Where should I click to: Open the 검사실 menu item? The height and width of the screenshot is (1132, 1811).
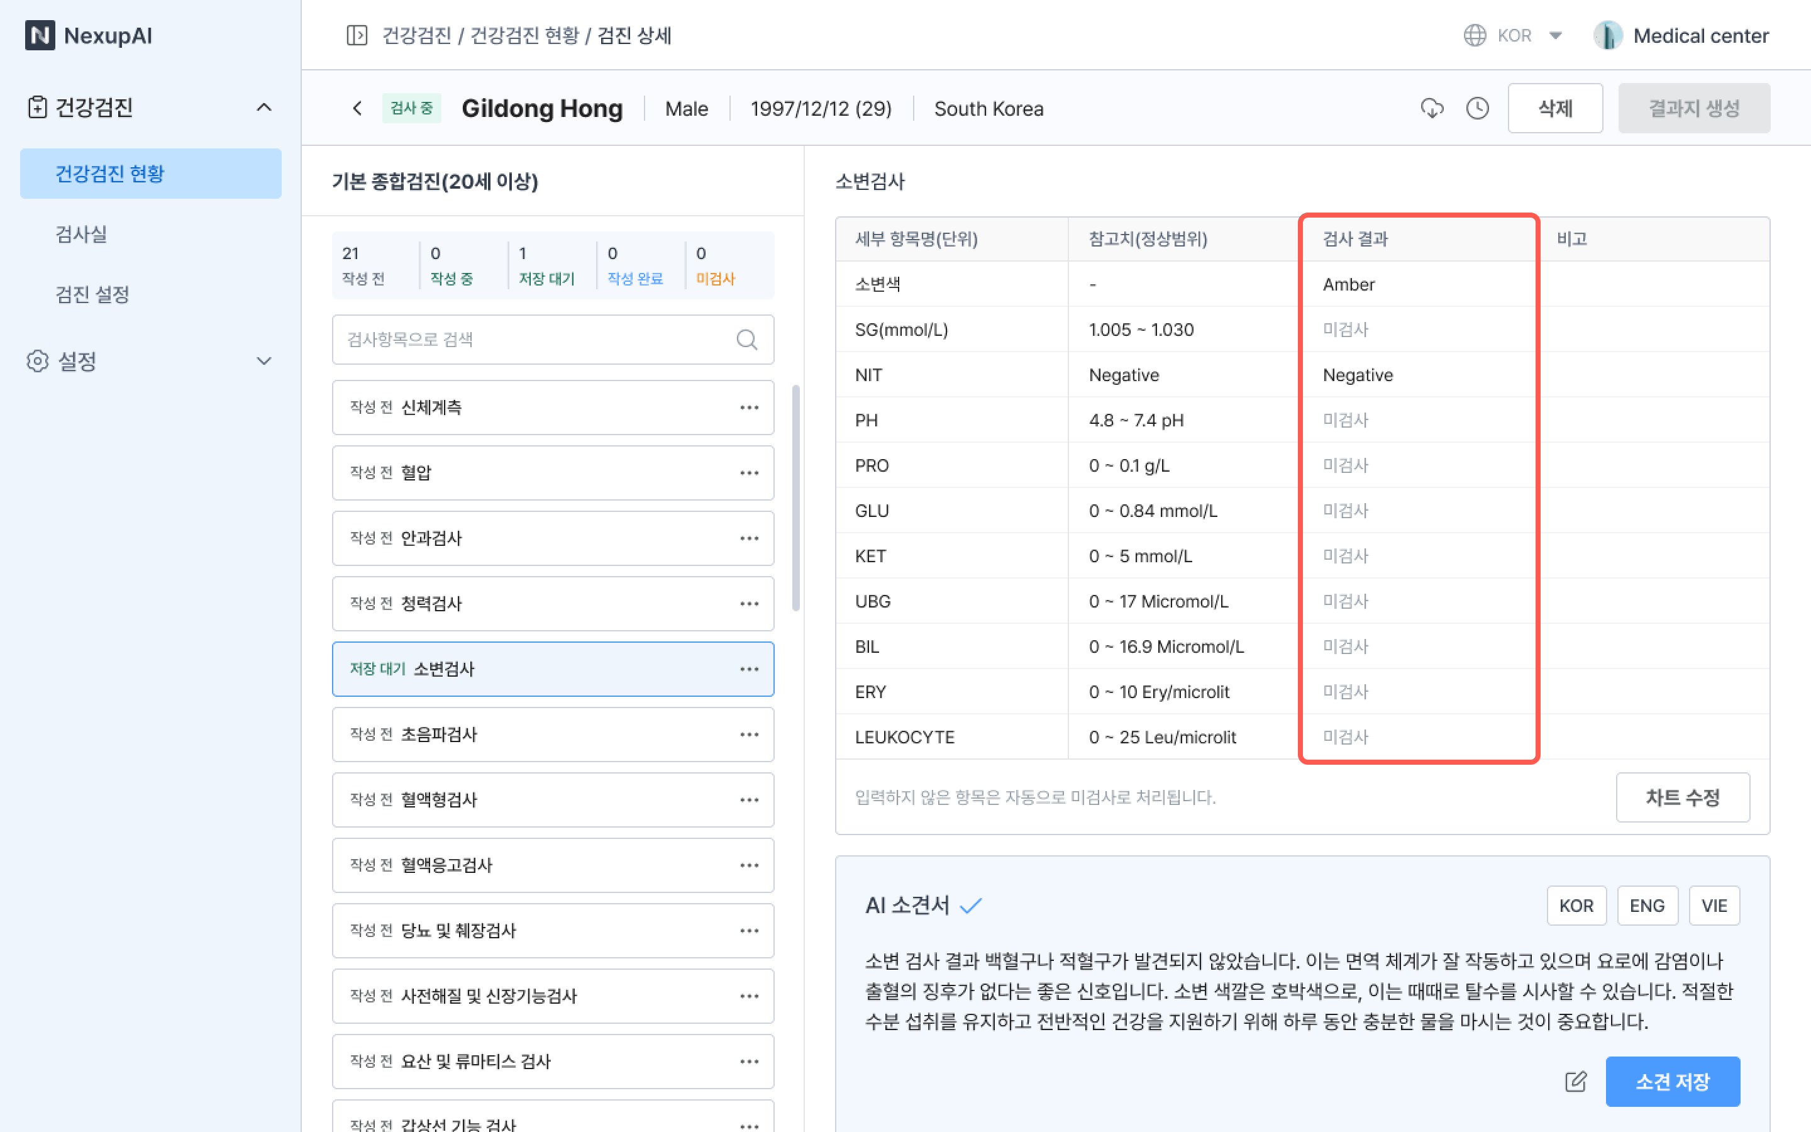82,235
